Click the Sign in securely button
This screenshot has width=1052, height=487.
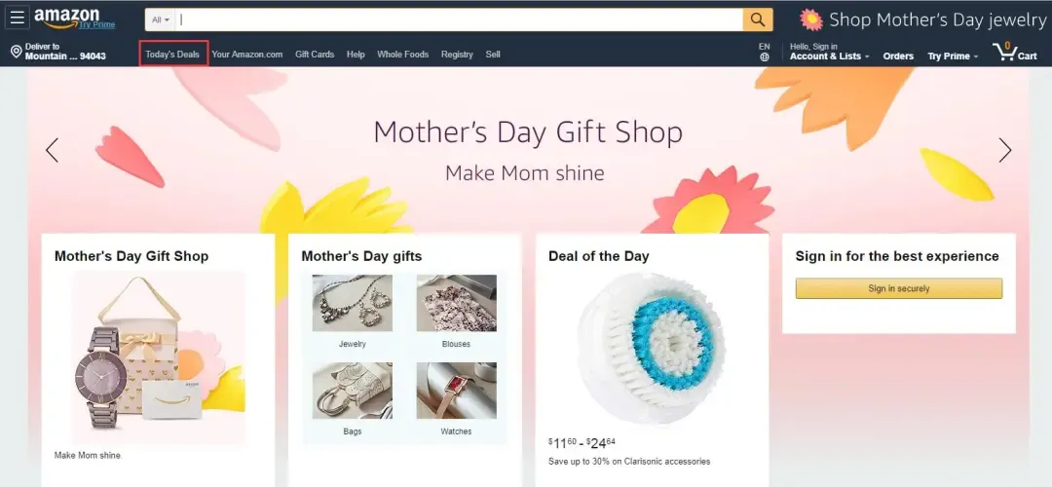coord(899,288)
